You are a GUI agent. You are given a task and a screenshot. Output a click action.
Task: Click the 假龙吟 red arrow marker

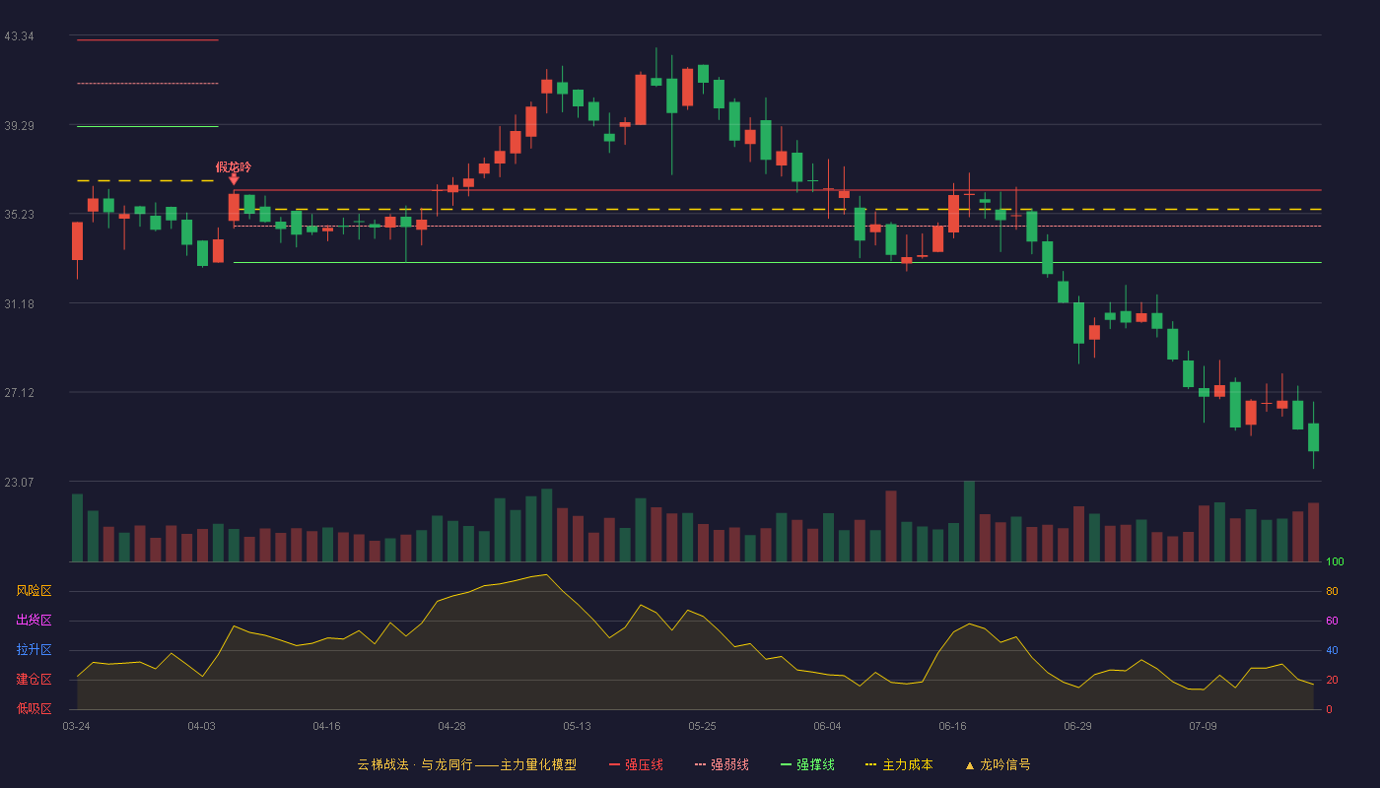tap(234, 179)
